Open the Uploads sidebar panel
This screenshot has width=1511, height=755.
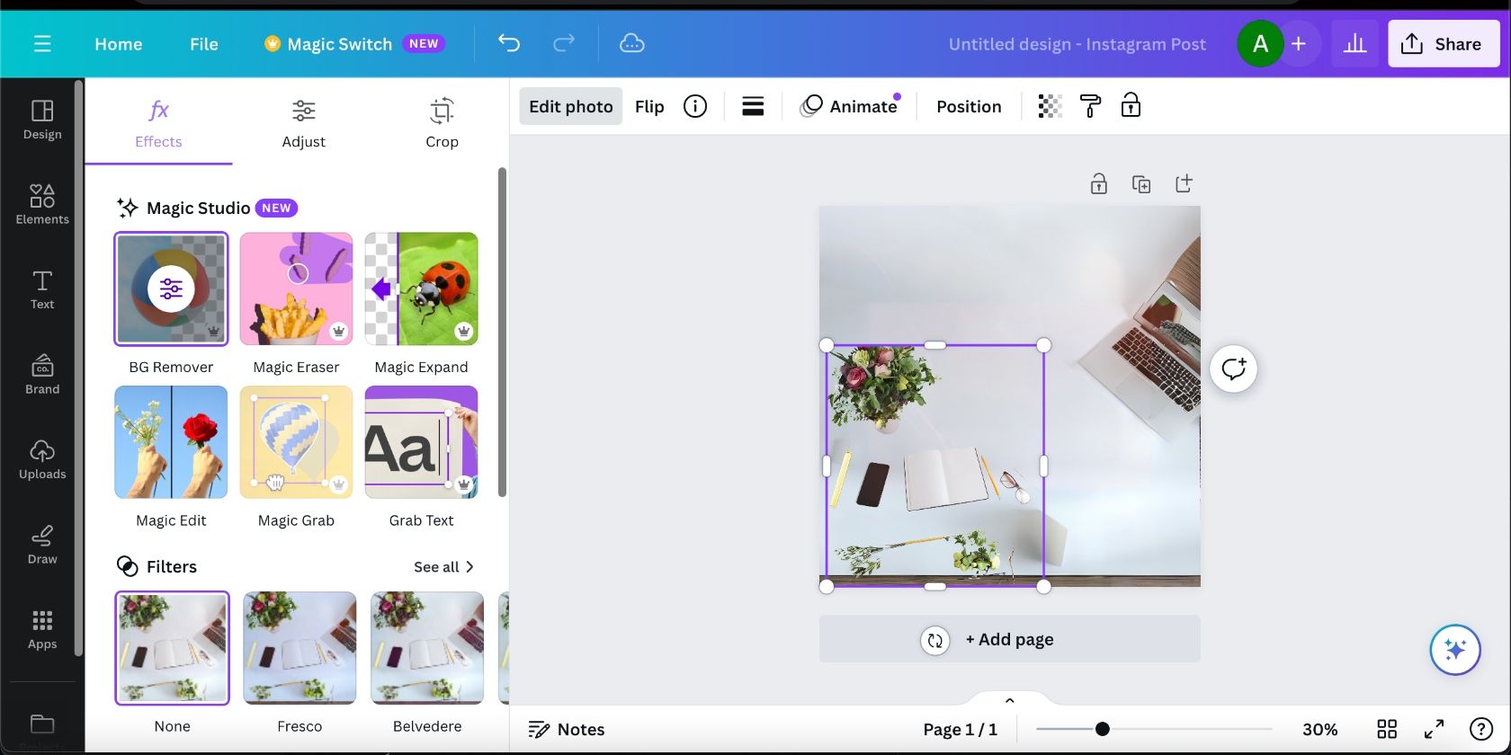[42, 459]
